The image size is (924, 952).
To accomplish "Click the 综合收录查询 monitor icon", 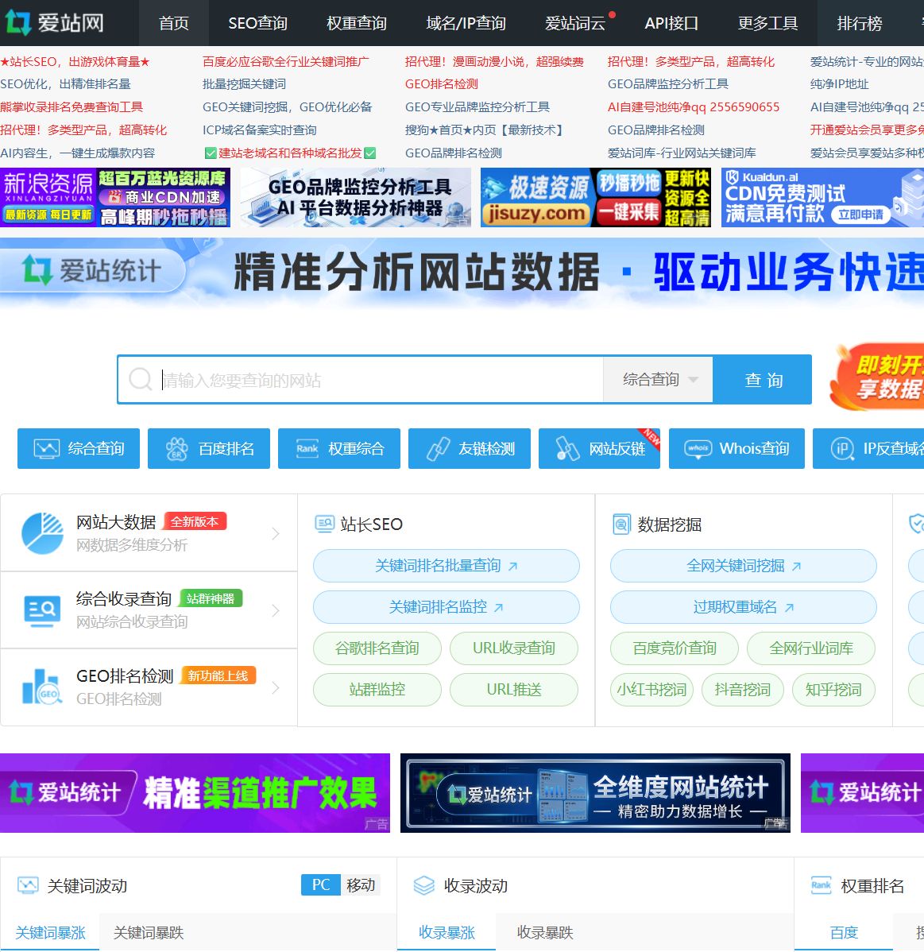I will (x=42, y=611).
